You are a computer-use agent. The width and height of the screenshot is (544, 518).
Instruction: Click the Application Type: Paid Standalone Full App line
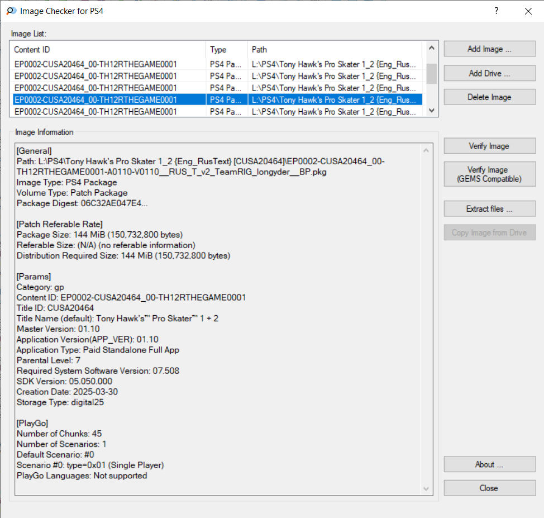tap(98, 350)
